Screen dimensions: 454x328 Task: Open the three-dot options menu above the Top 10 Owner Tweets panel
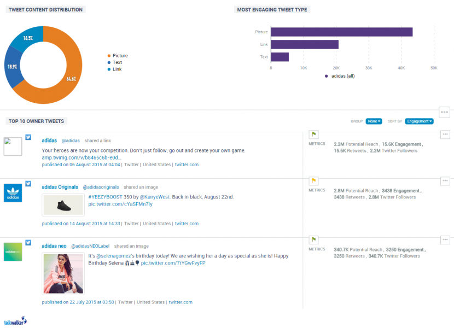(445, 112)
